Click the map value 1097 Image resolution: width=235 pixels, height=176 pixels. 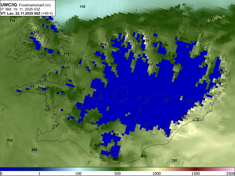182,118
